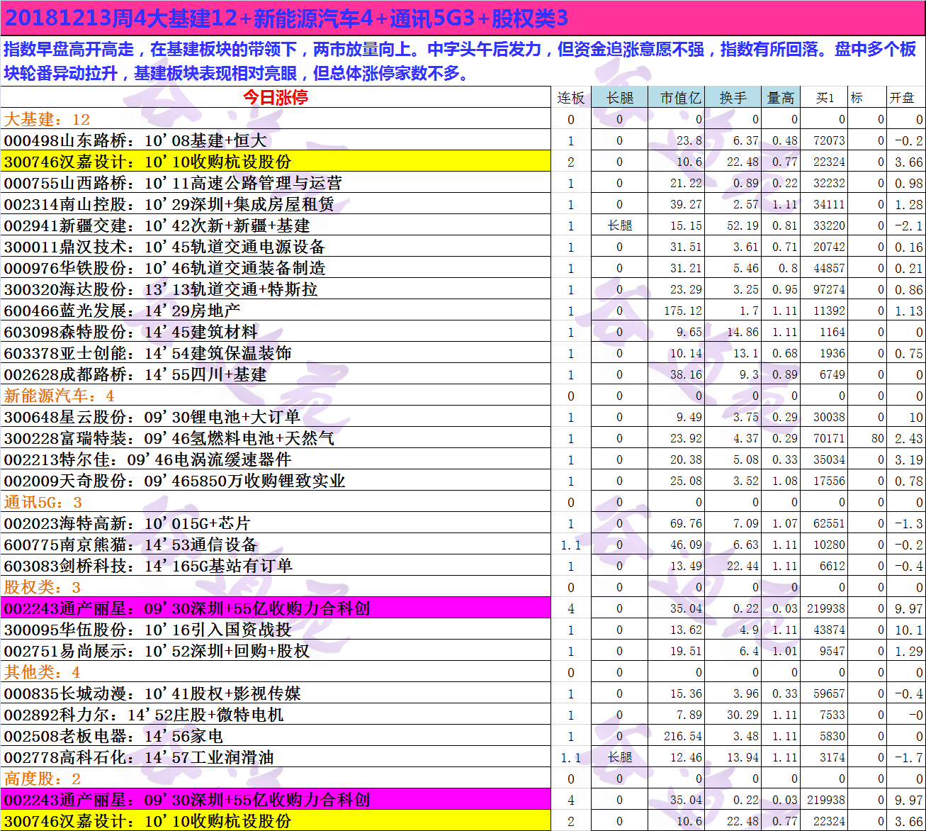Select row 000498山东路桥

tap(276, 140)
